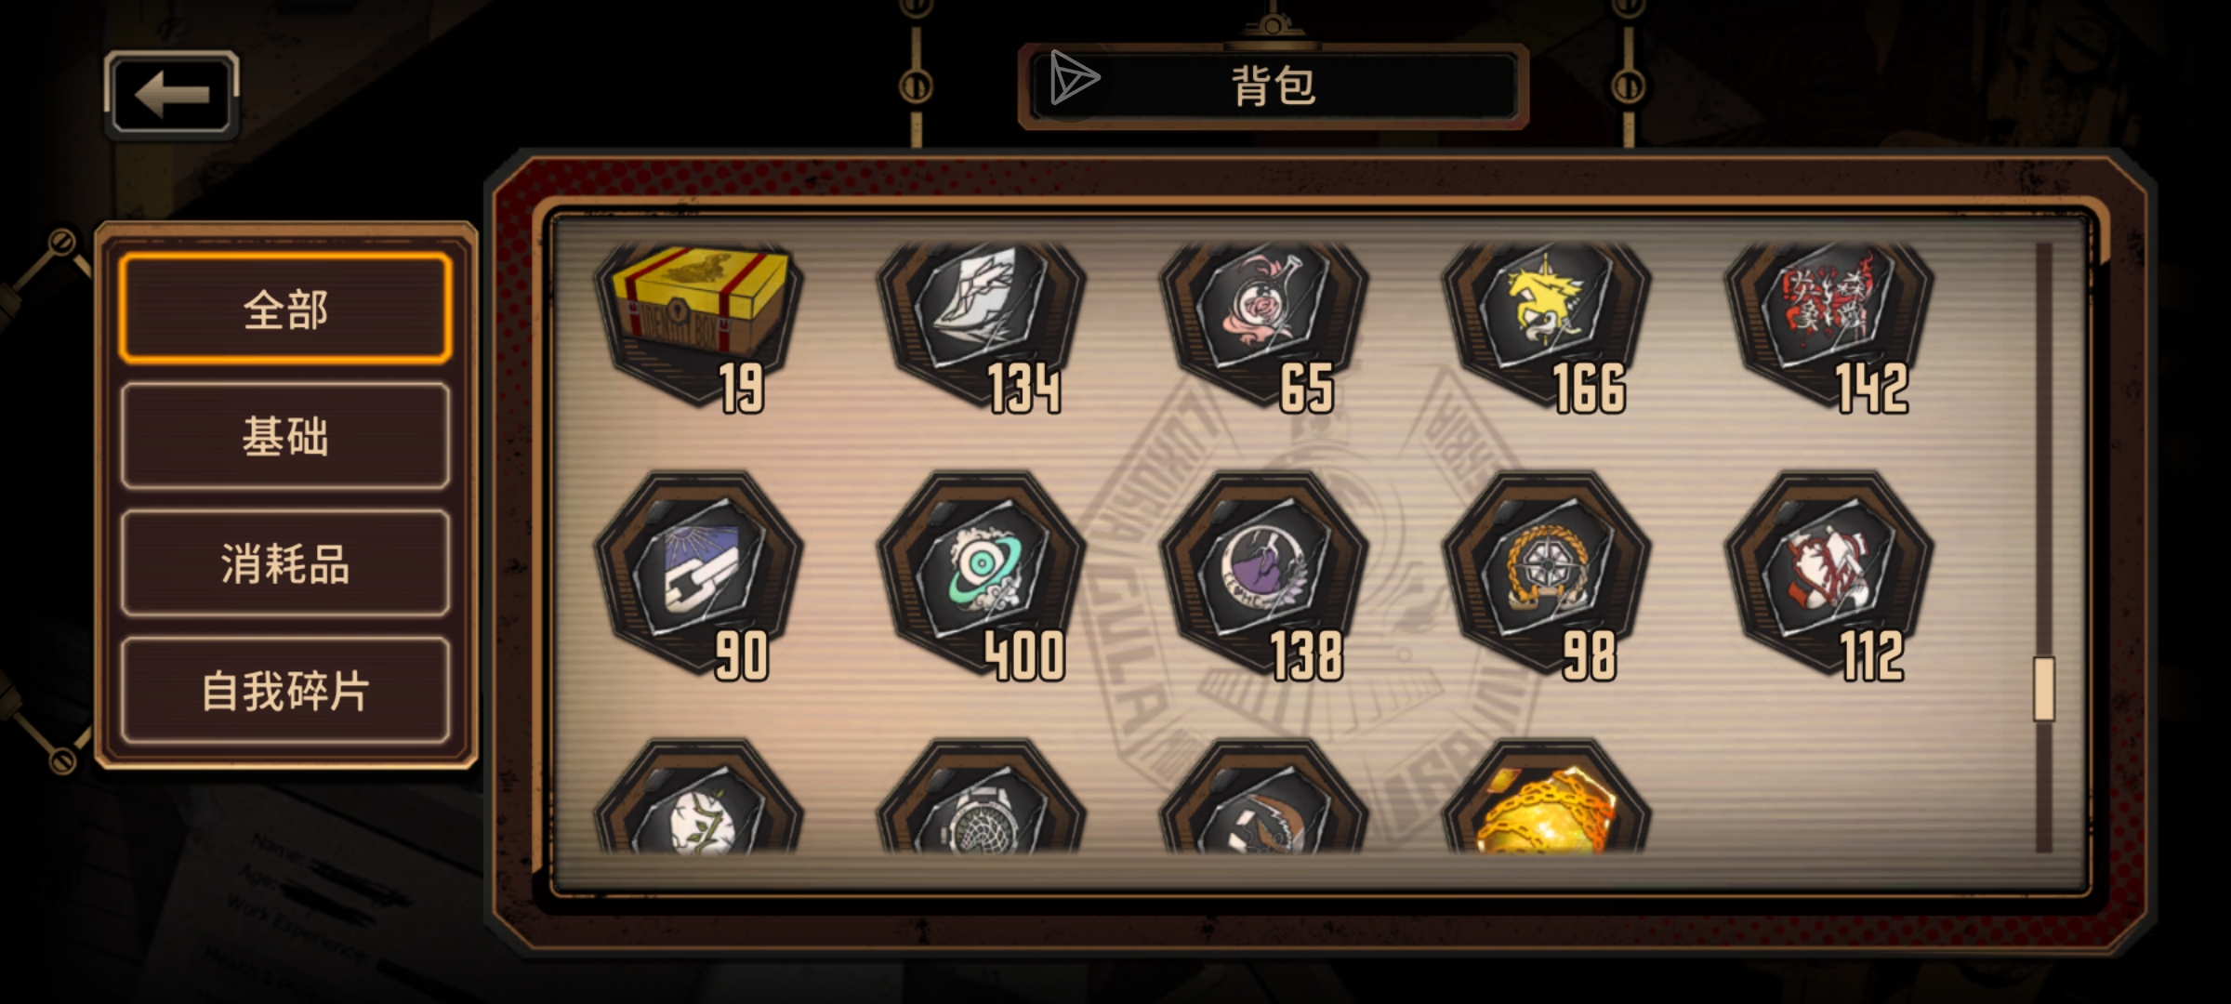Select the golden horse shard showing 166

tap(1547, 325)
